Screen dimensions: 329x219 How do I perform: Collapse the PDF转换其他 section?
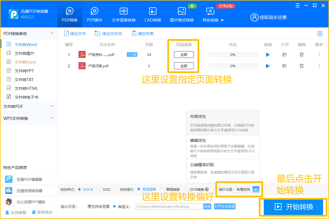(x=52, y=33)
